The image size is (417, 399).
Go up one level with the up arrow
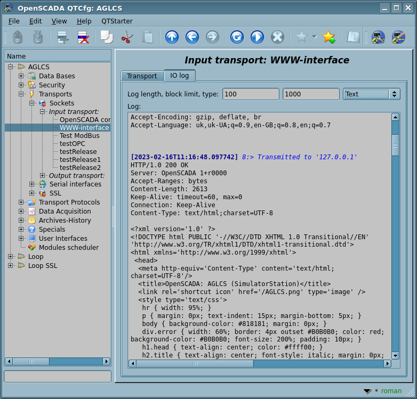click(x=172, y=37)
